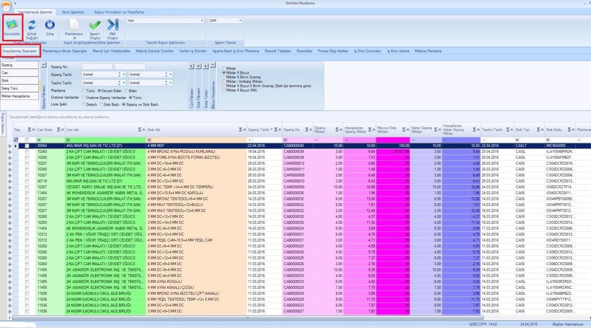Viewport: 591px width, 328px height.
Task: Expand row details for CAB0000040 order
Action: click(10, 146)
